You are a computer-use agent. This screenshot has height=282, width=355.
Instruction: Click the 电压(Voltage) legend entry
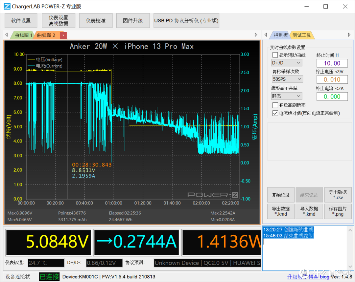[x=45, y=59]
